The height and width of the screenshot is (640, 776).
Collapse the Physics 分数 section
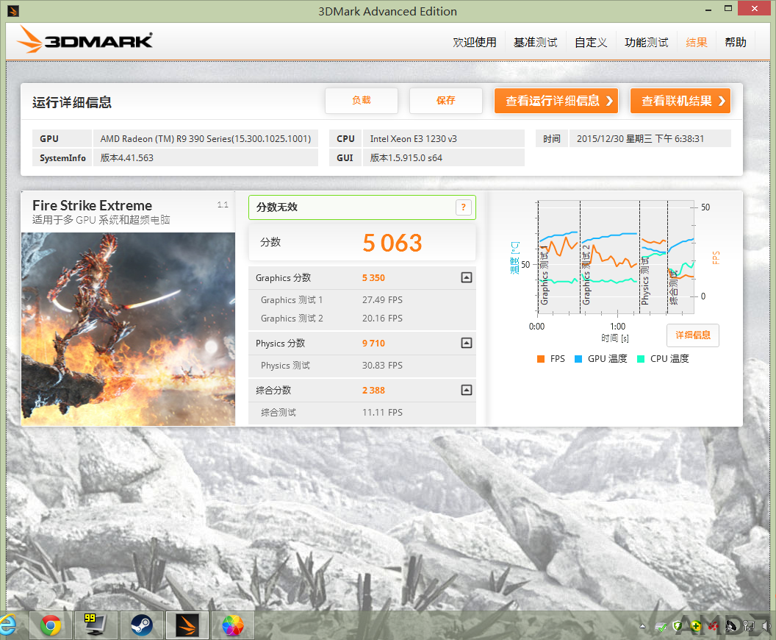(x=466, y=343)
